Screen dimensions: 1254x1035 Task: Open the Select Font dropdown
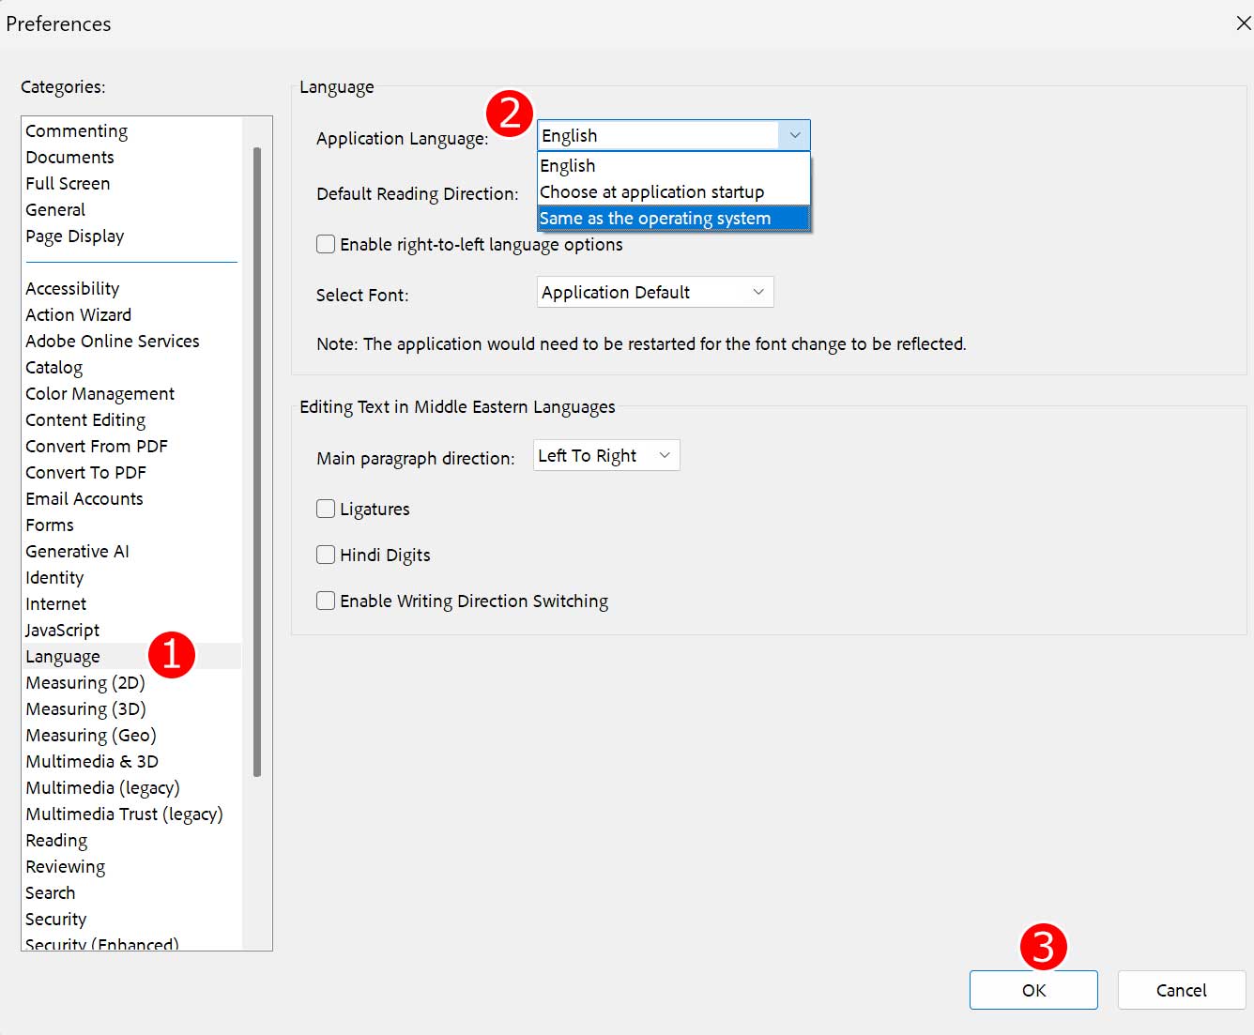click(655, 292)
